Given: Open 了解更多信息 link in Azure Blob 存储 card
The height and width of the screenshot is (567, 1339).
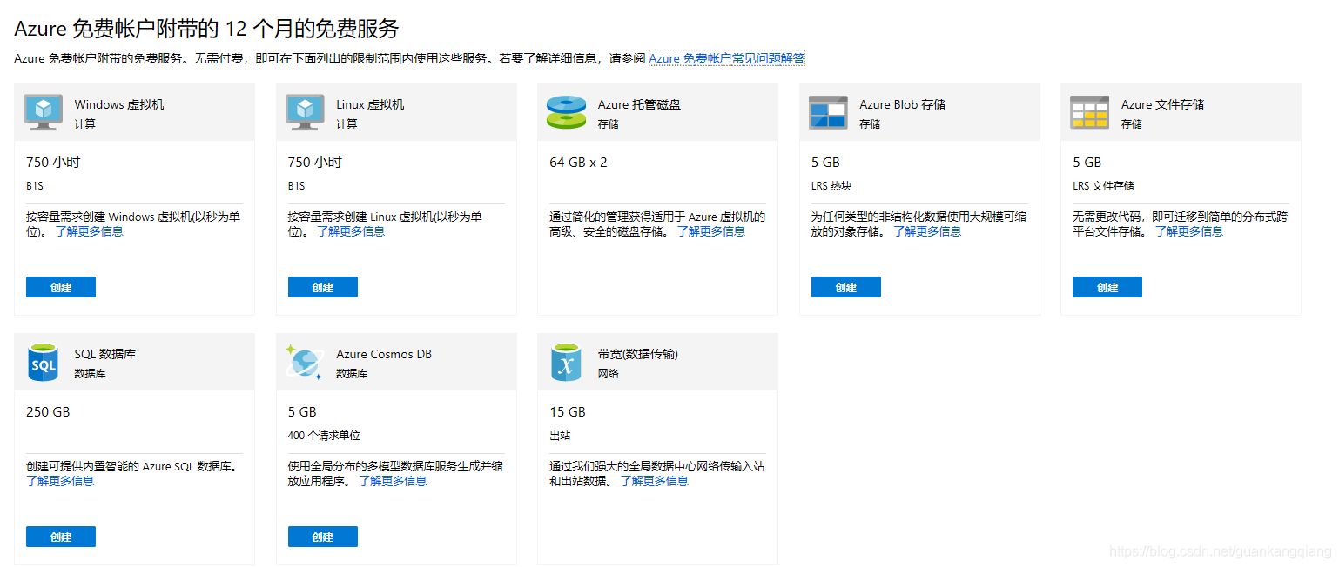Looking at the screenshot, I should coord(927,231).
